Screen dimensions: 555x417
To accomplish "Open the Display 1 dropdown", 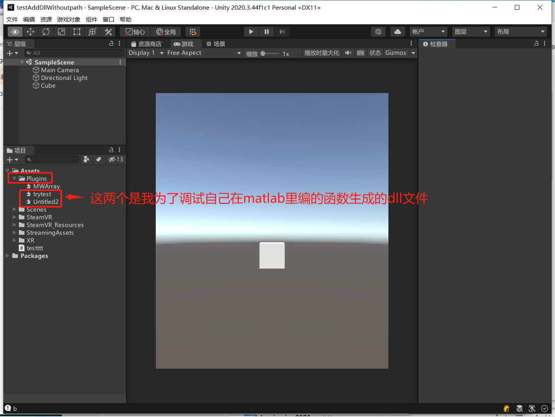I will (146, 53).
